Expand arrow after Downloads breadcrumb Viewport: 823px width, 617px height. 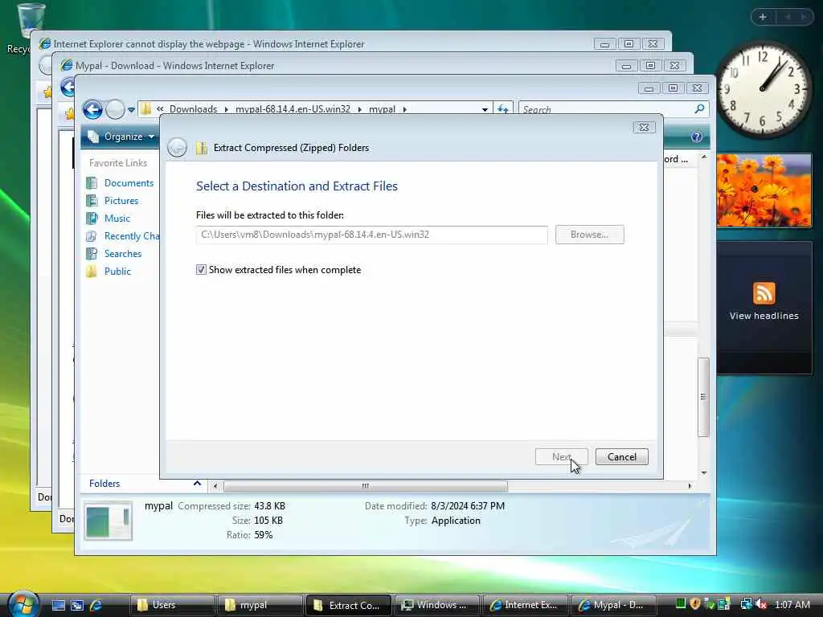point(226,109)
